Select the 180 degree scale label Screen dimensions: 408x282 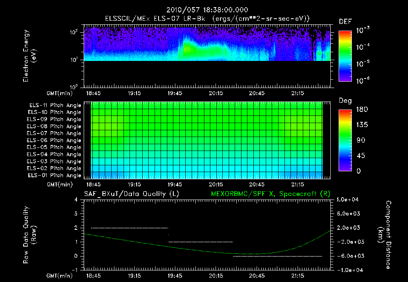tap(362, 109)
